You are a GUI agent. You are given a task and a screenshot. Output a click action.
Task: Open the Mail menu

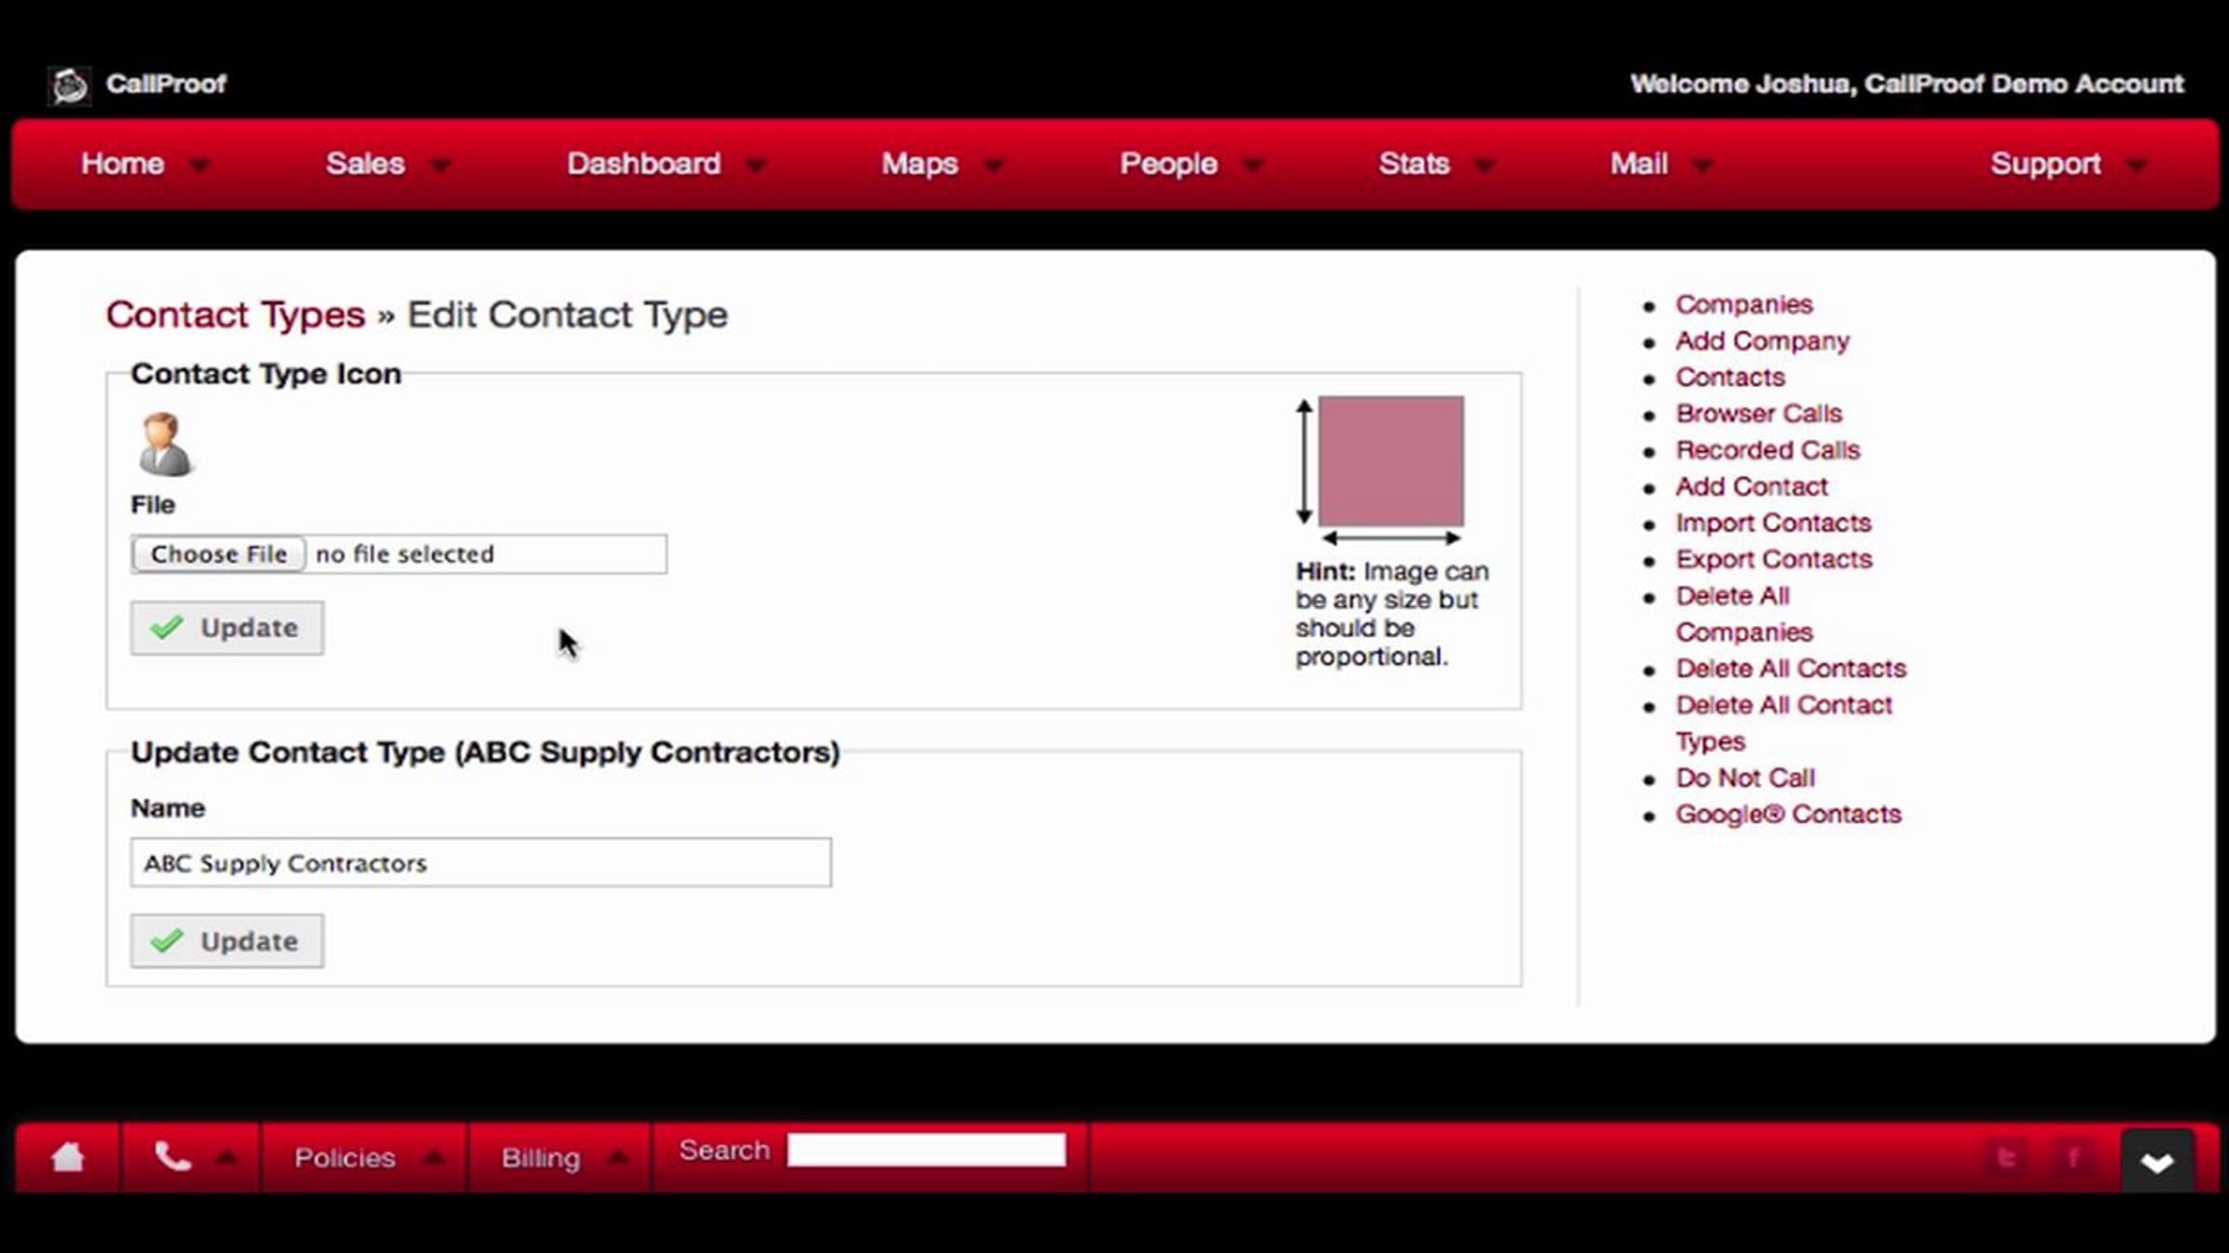pos(1639,163)
